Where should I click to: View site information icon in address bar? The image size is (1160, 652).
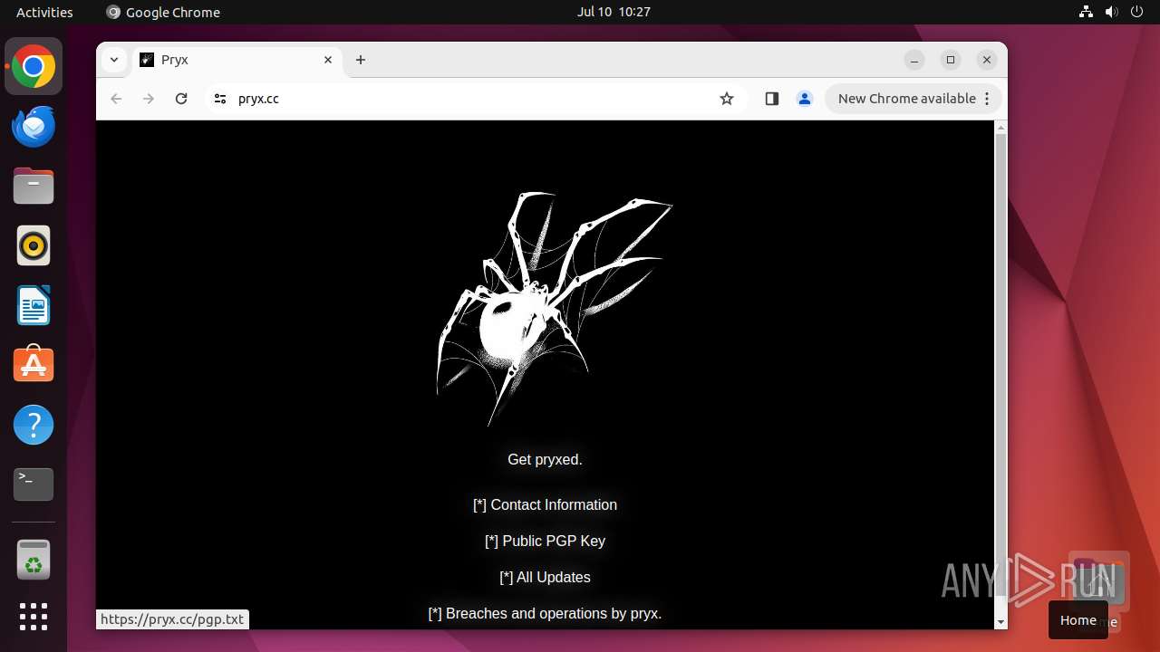[219, 99]
